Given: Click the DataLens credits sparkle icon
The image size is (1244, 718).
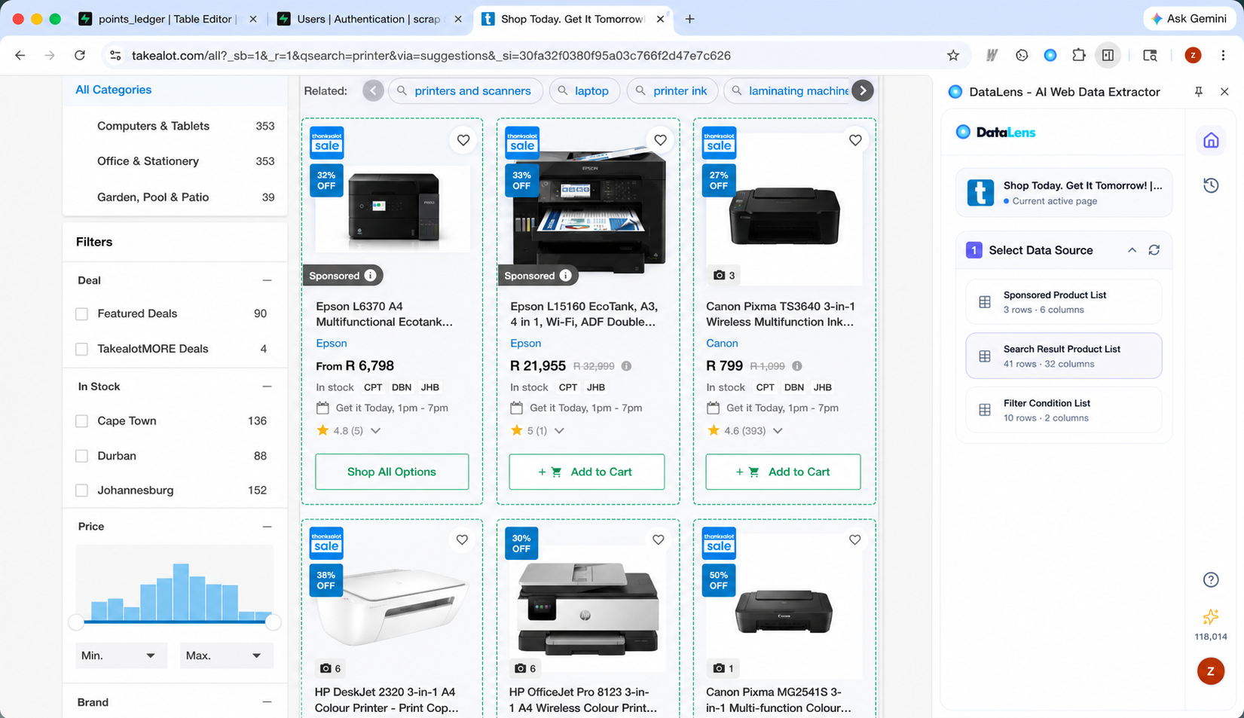Looking at the screenshot, I should click(x=1211, y=617).
